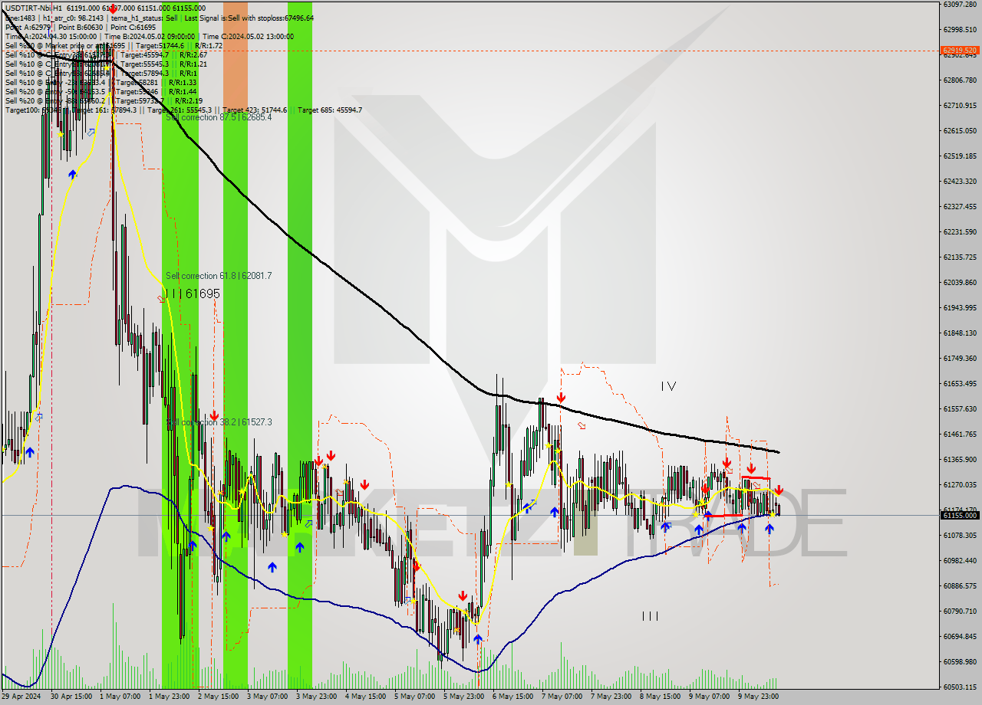
Task: Select the current price tag 61155.000
Action: click(x=960, y=516)
